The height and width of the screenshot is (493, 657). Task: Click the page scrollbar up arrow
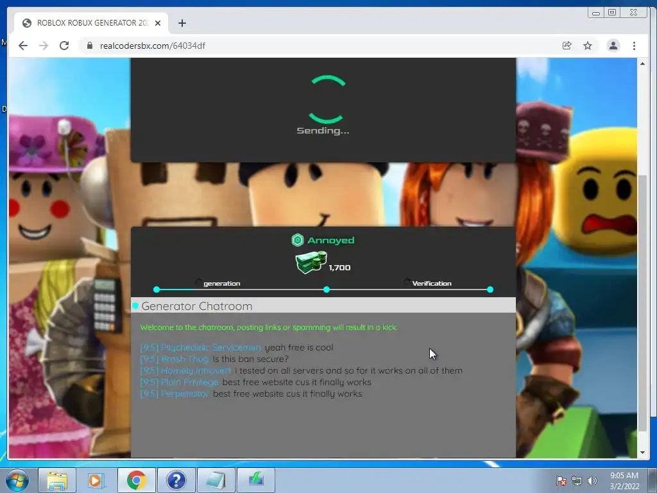point(642,64)
